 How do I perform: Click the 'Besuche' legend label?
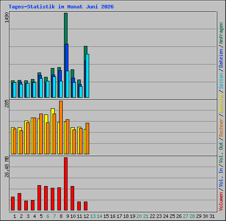[221, 103]
